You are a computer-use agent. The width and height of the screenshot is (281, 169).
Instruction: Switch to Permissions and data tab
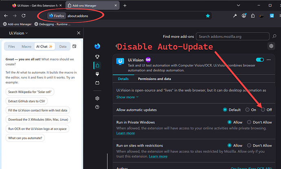pos(154,79)
